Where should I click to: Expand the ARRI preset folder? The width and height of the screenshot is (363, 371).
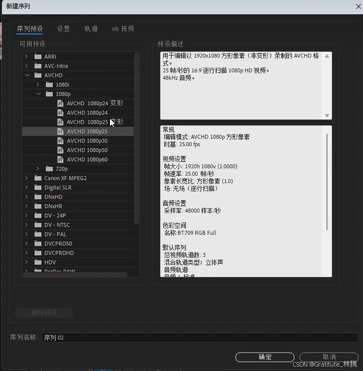[27, 57]
